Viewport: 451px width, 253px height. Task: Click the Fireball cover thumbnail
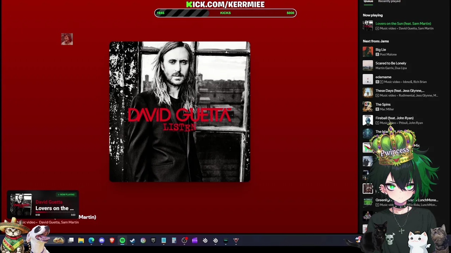tap(368, 121)
